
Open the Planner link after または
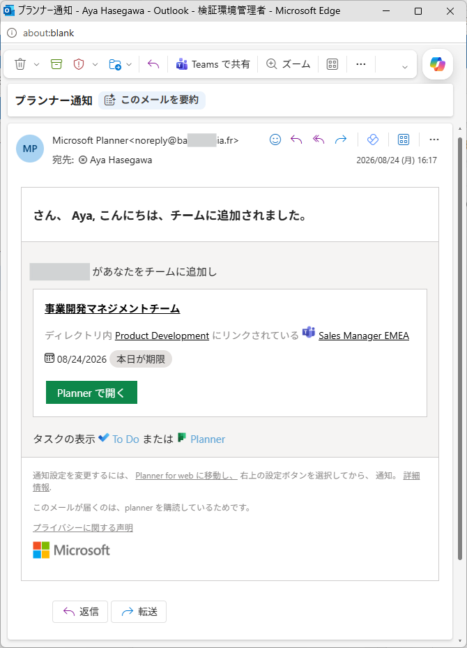pos(208,439)
